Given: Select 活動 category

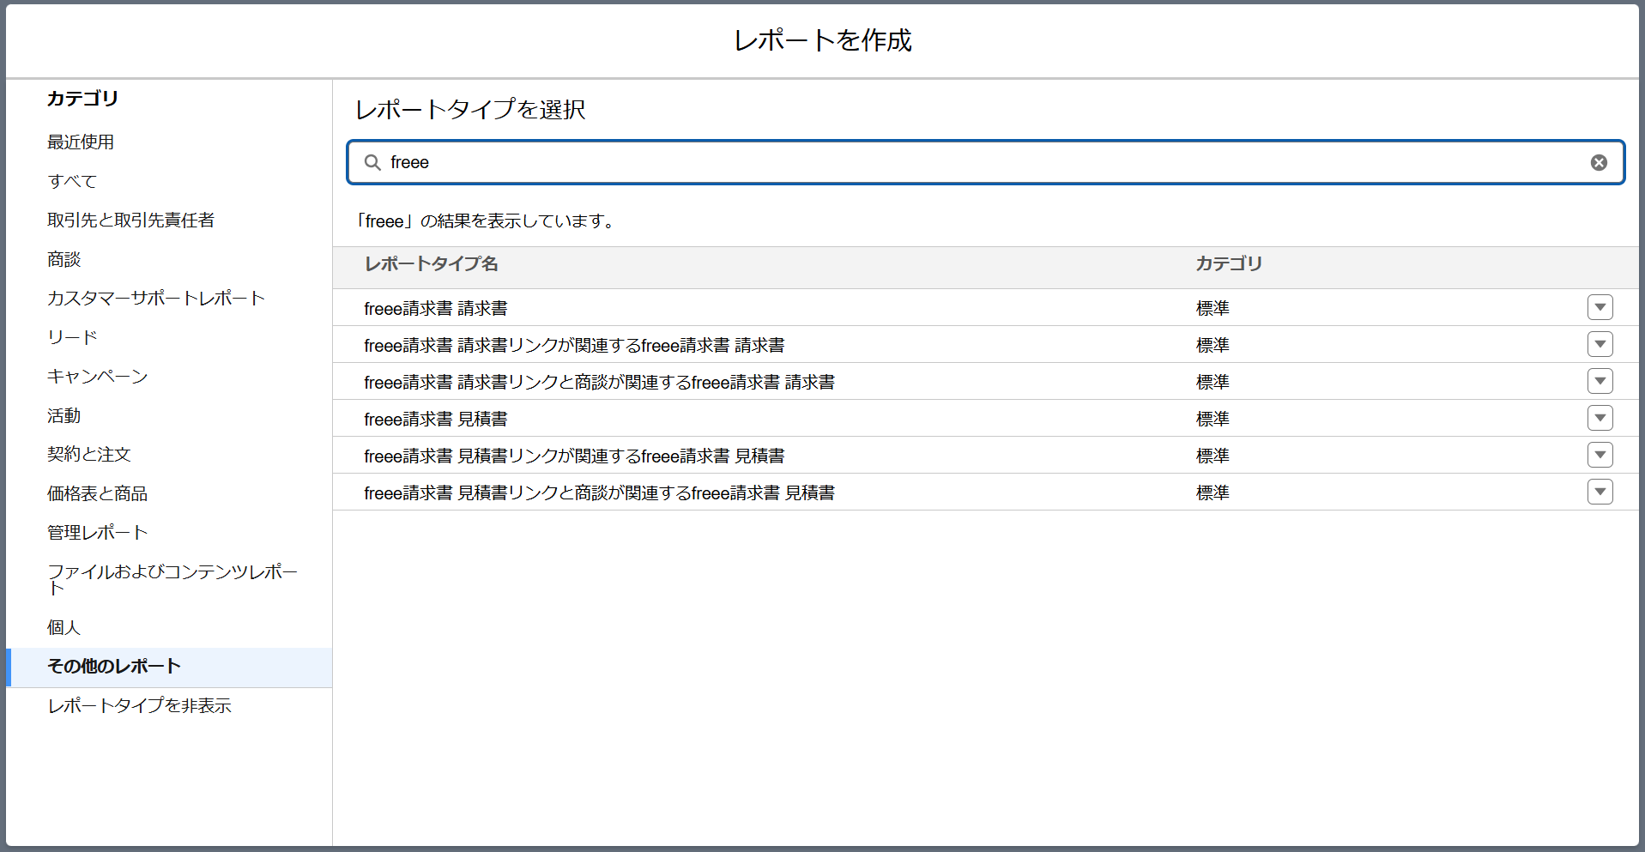Looking at the screenshot, I should (x=64, y=415).
